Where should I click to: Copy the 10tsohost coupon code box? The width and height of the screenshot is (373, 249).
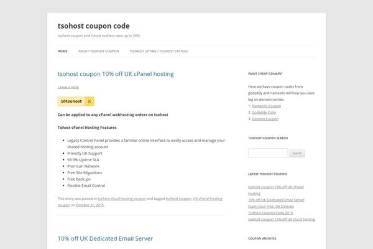pos(71,101)
